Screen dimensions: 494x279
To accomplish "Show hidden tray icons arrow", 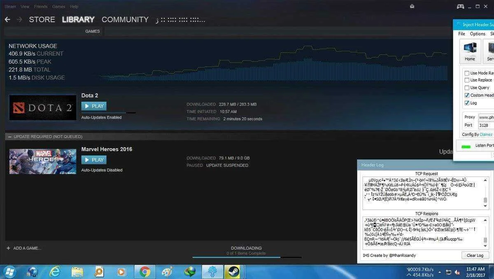I will point(439,272).
